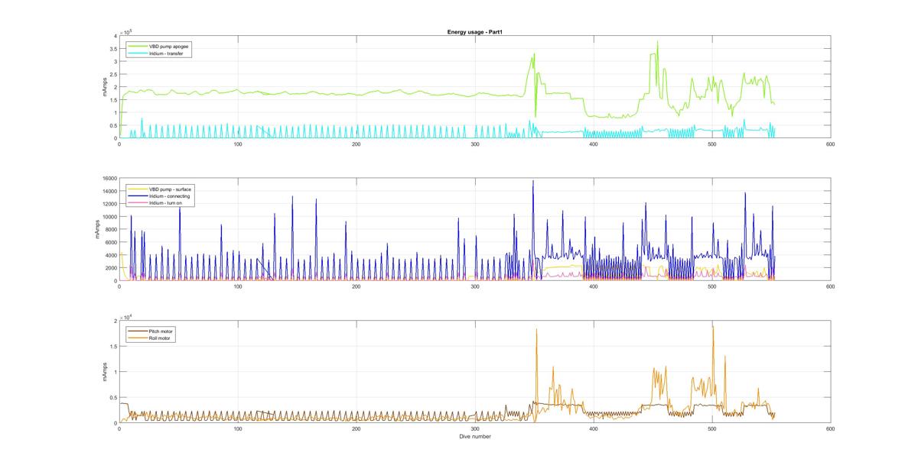This screenshot has height=475, width=918.
Task: Click the "×10^4" axis exponent label
Action: 125,316
